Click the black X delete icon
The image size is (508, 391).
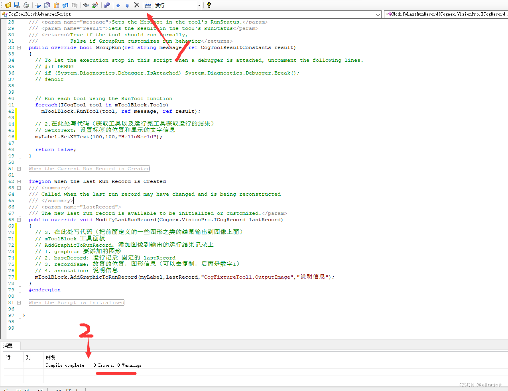pyautogui.click(x=137, y=5)
